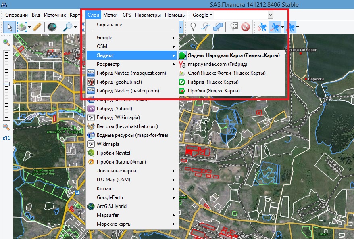354x239 pixels.
Task: Enable the maps.yandex.com (Гибрид) layer
Action: click(x=231, y=64)
